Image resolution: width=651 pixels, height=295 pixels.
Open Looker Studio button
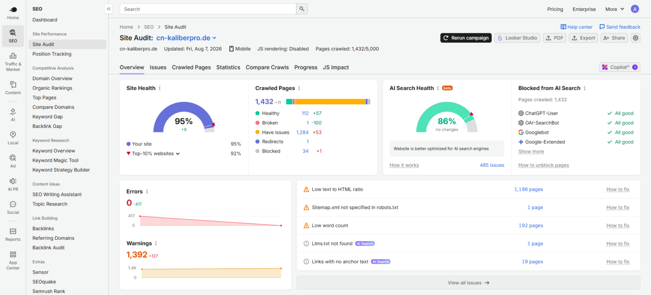(517, 38)
